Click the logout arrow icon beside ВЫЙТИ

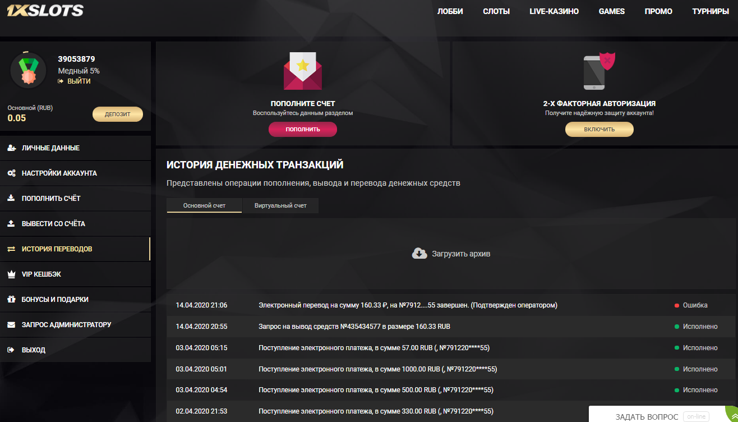[61, 81]
